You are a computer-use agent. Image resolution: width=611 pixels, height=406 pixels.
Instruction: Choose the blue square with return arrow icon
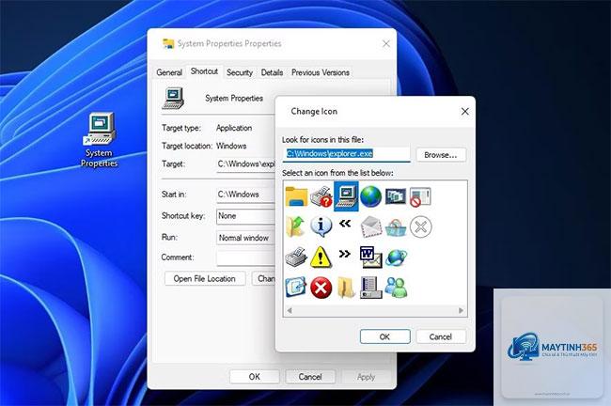(x=296, y=288)
